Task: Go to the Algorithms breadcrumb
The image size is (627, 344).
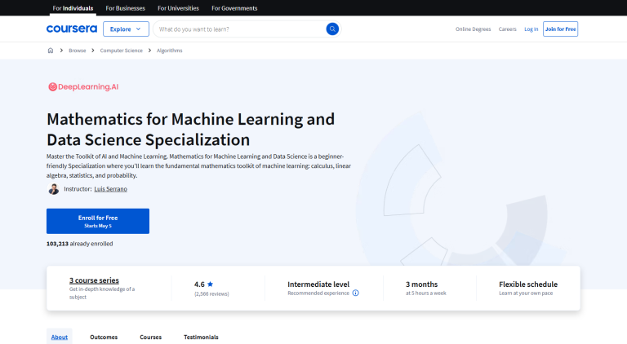Action: [170, 51]
